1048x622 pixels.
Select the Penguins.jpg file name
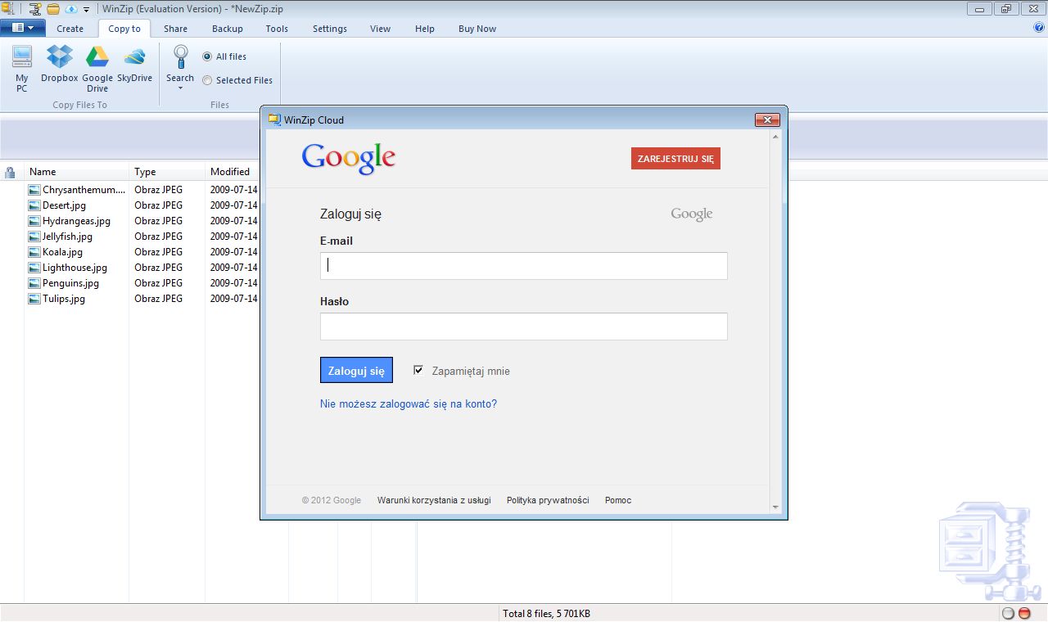click(x=70, y=283)
